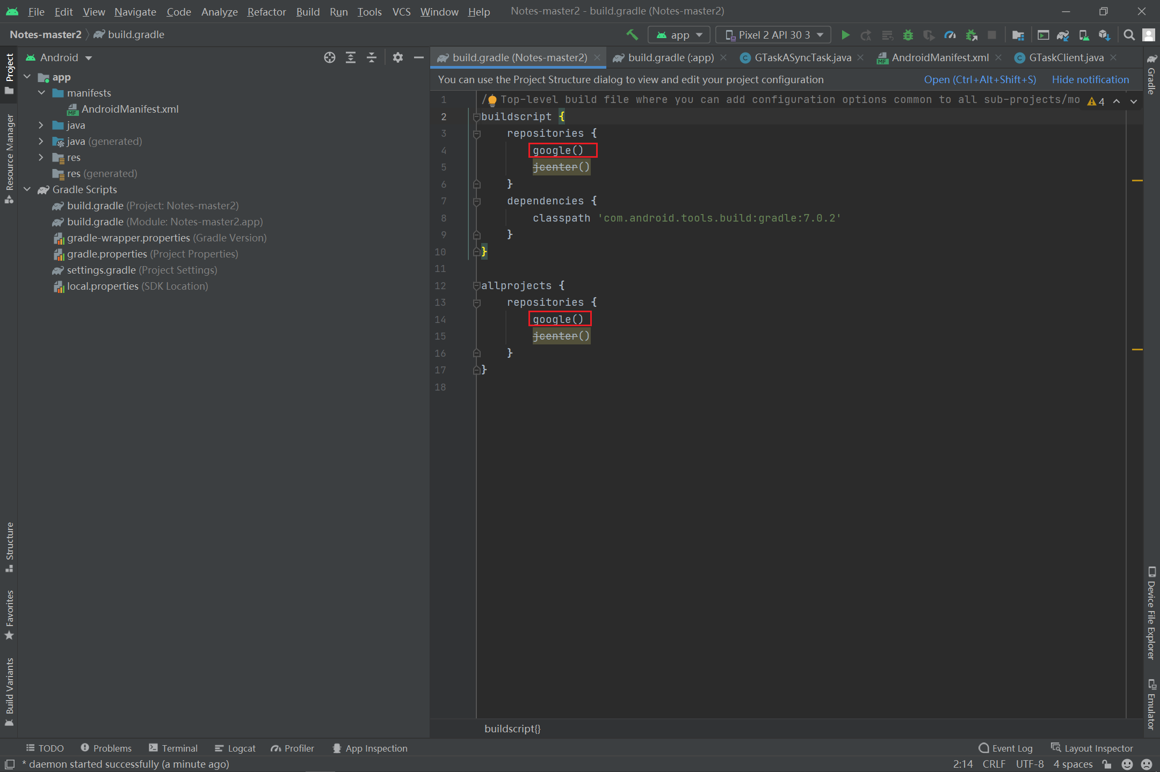Open the Profile app gauge icon
The height and width of the screenshot is (772, 1160).
950,35
